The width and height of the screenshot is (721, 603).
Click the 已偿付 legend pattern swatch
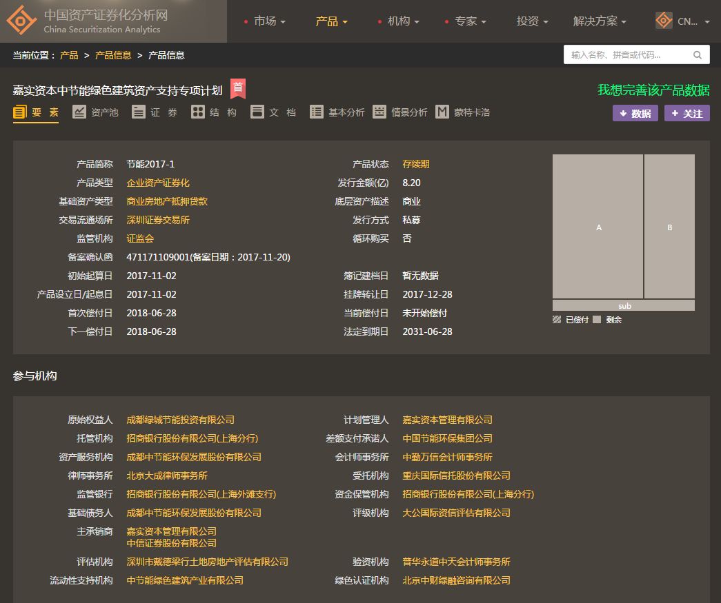[x=556, y=320]
